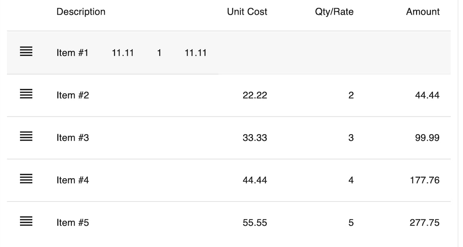Image resolution: width=463 pixels, height=247 pixels.
Task: Click the 33.33 unit cost value
Action: point(255,138)
